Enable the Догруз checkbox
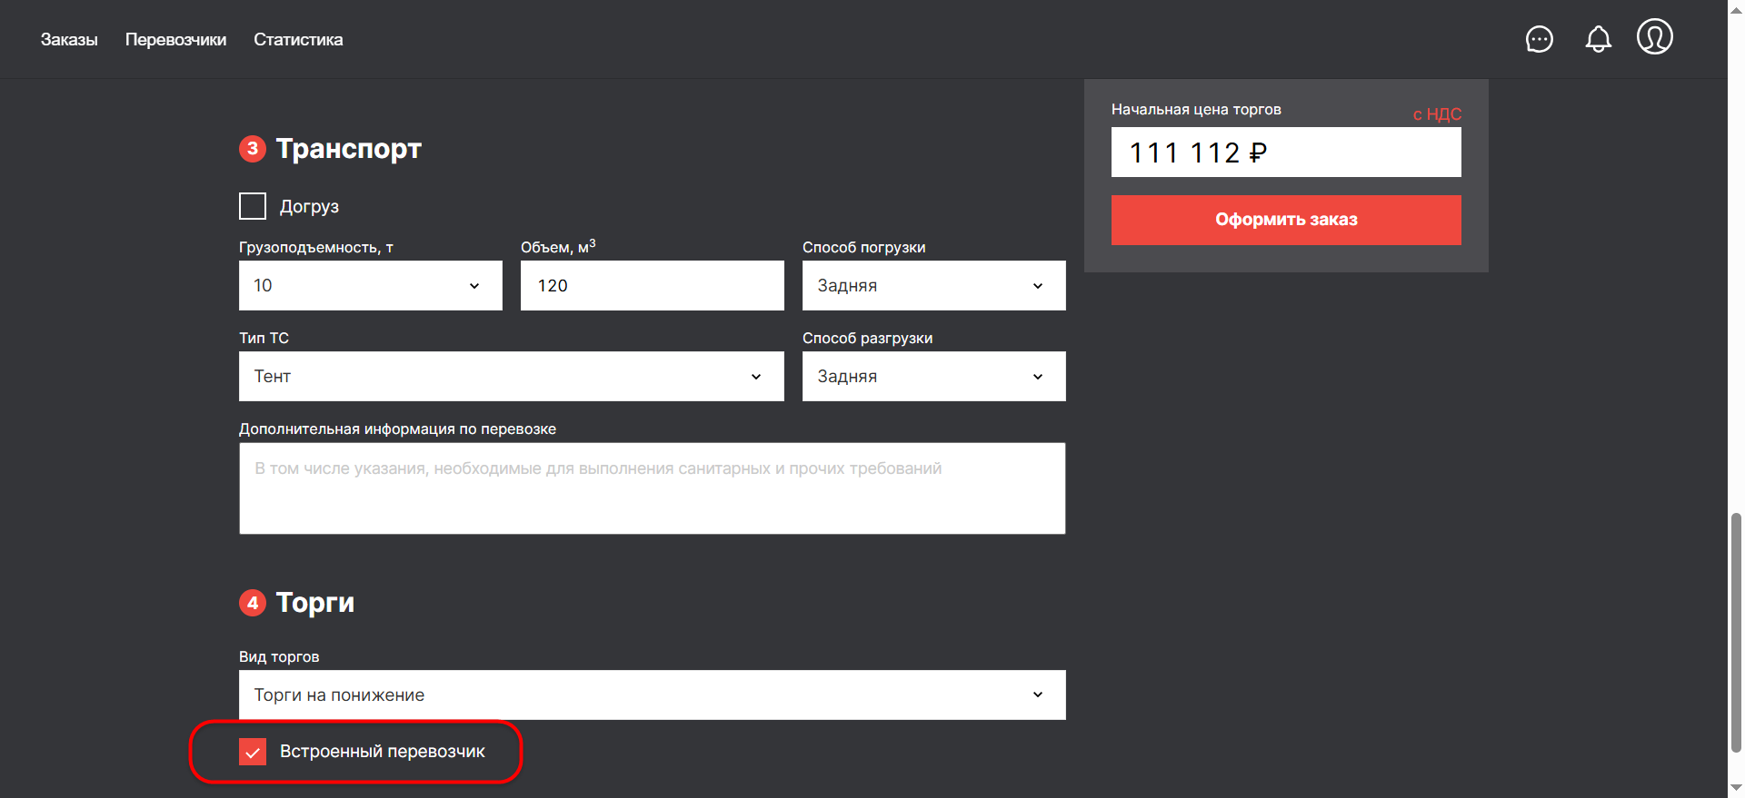 pyautogui.click(x=253, y=206)
